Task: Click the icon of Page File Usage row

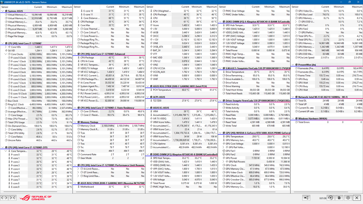Action: pyautogui.click(x=6, y=36)
